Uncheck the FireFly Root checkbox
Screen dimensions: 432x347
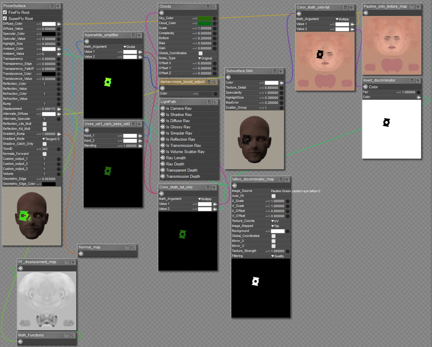coord(5,12)
